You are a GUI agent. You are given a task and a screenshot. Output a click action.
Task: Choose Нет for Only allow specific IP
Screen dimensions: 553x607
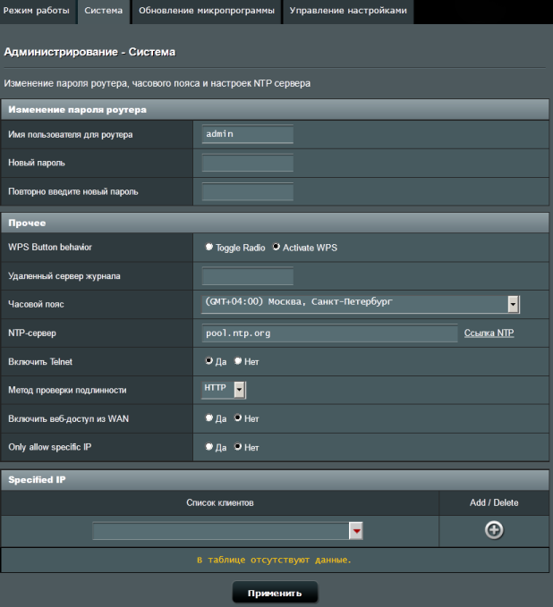(x=238, y=447)
